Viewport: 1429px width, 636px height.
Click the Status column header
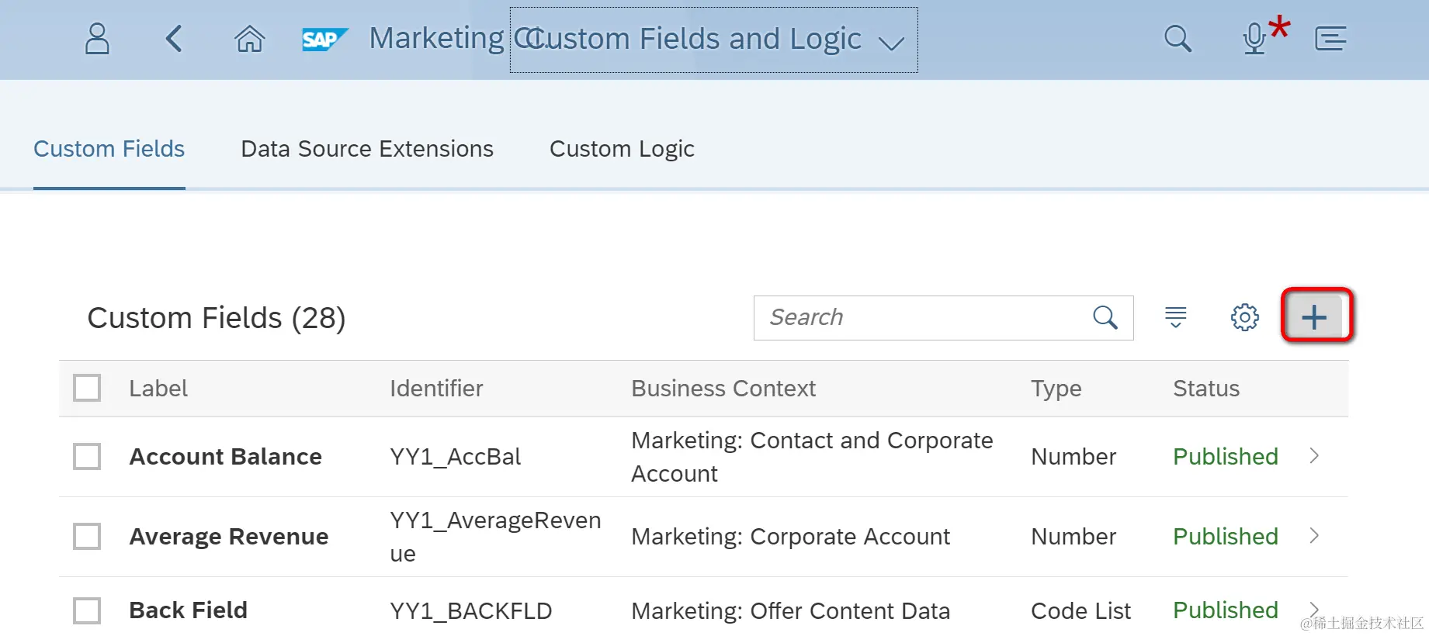[1205, 388]
